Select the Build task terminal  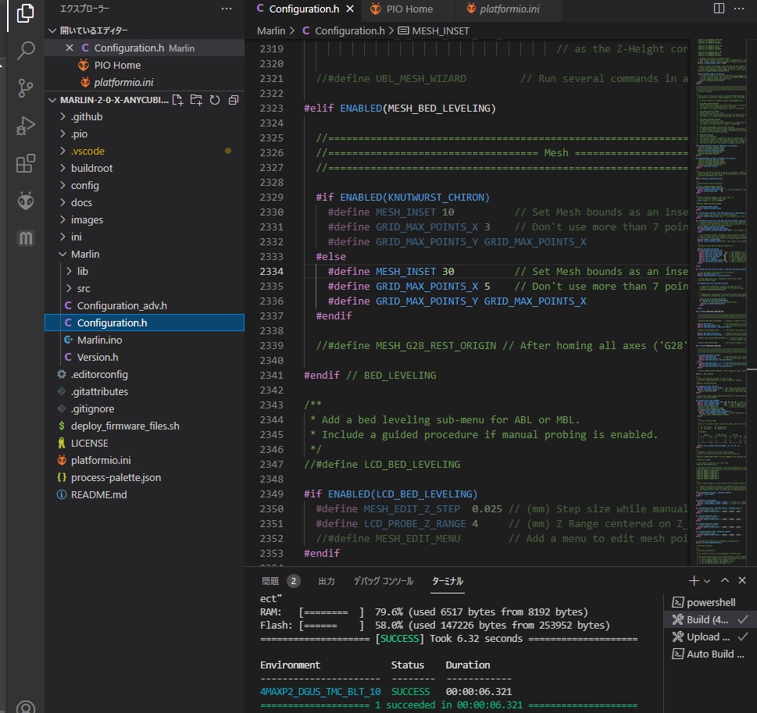tap(710, 619)
